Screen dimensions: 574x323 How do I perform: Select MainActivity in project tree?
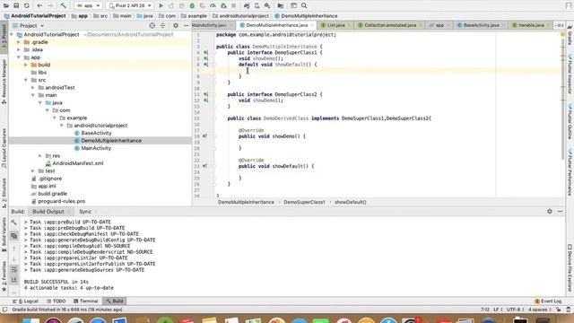[x=96, y=148]
